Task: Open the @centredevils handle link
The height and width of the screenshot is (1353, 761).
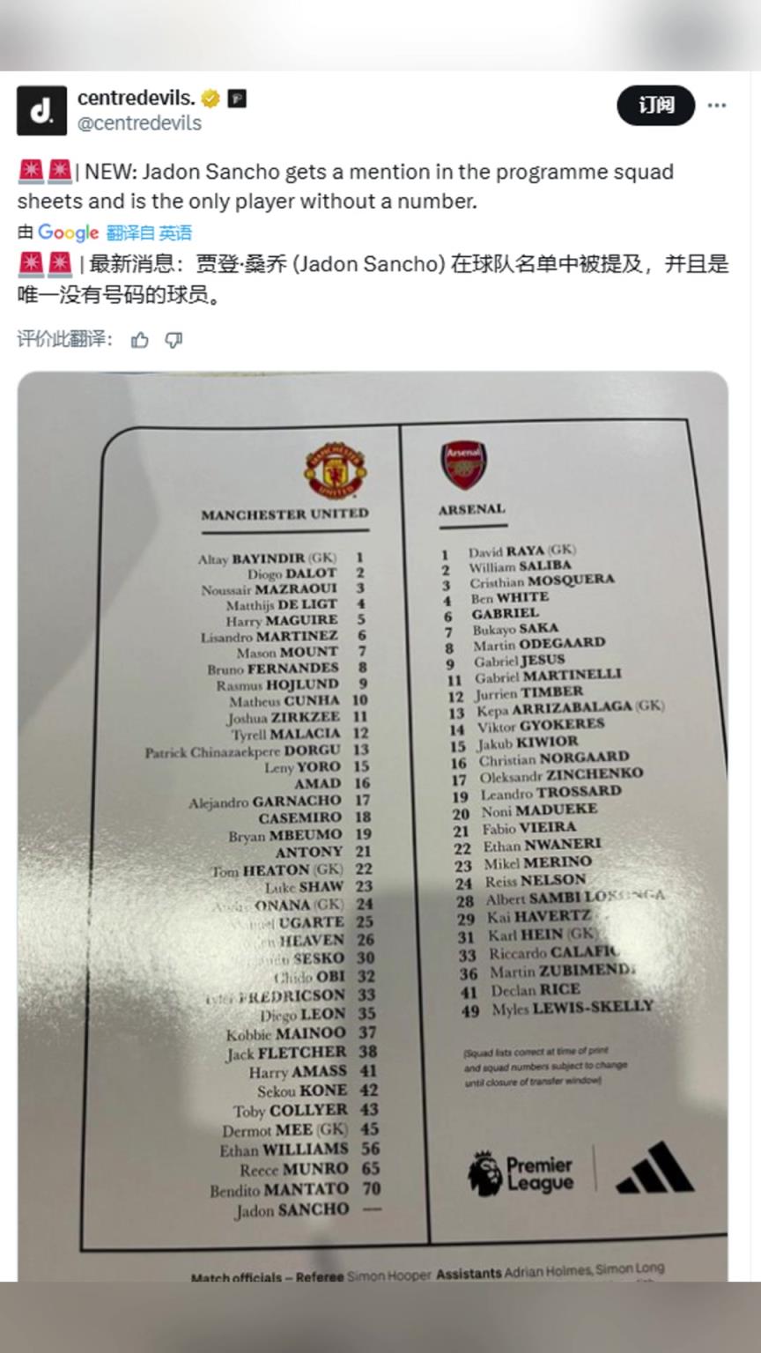Action: pos(139,123)
